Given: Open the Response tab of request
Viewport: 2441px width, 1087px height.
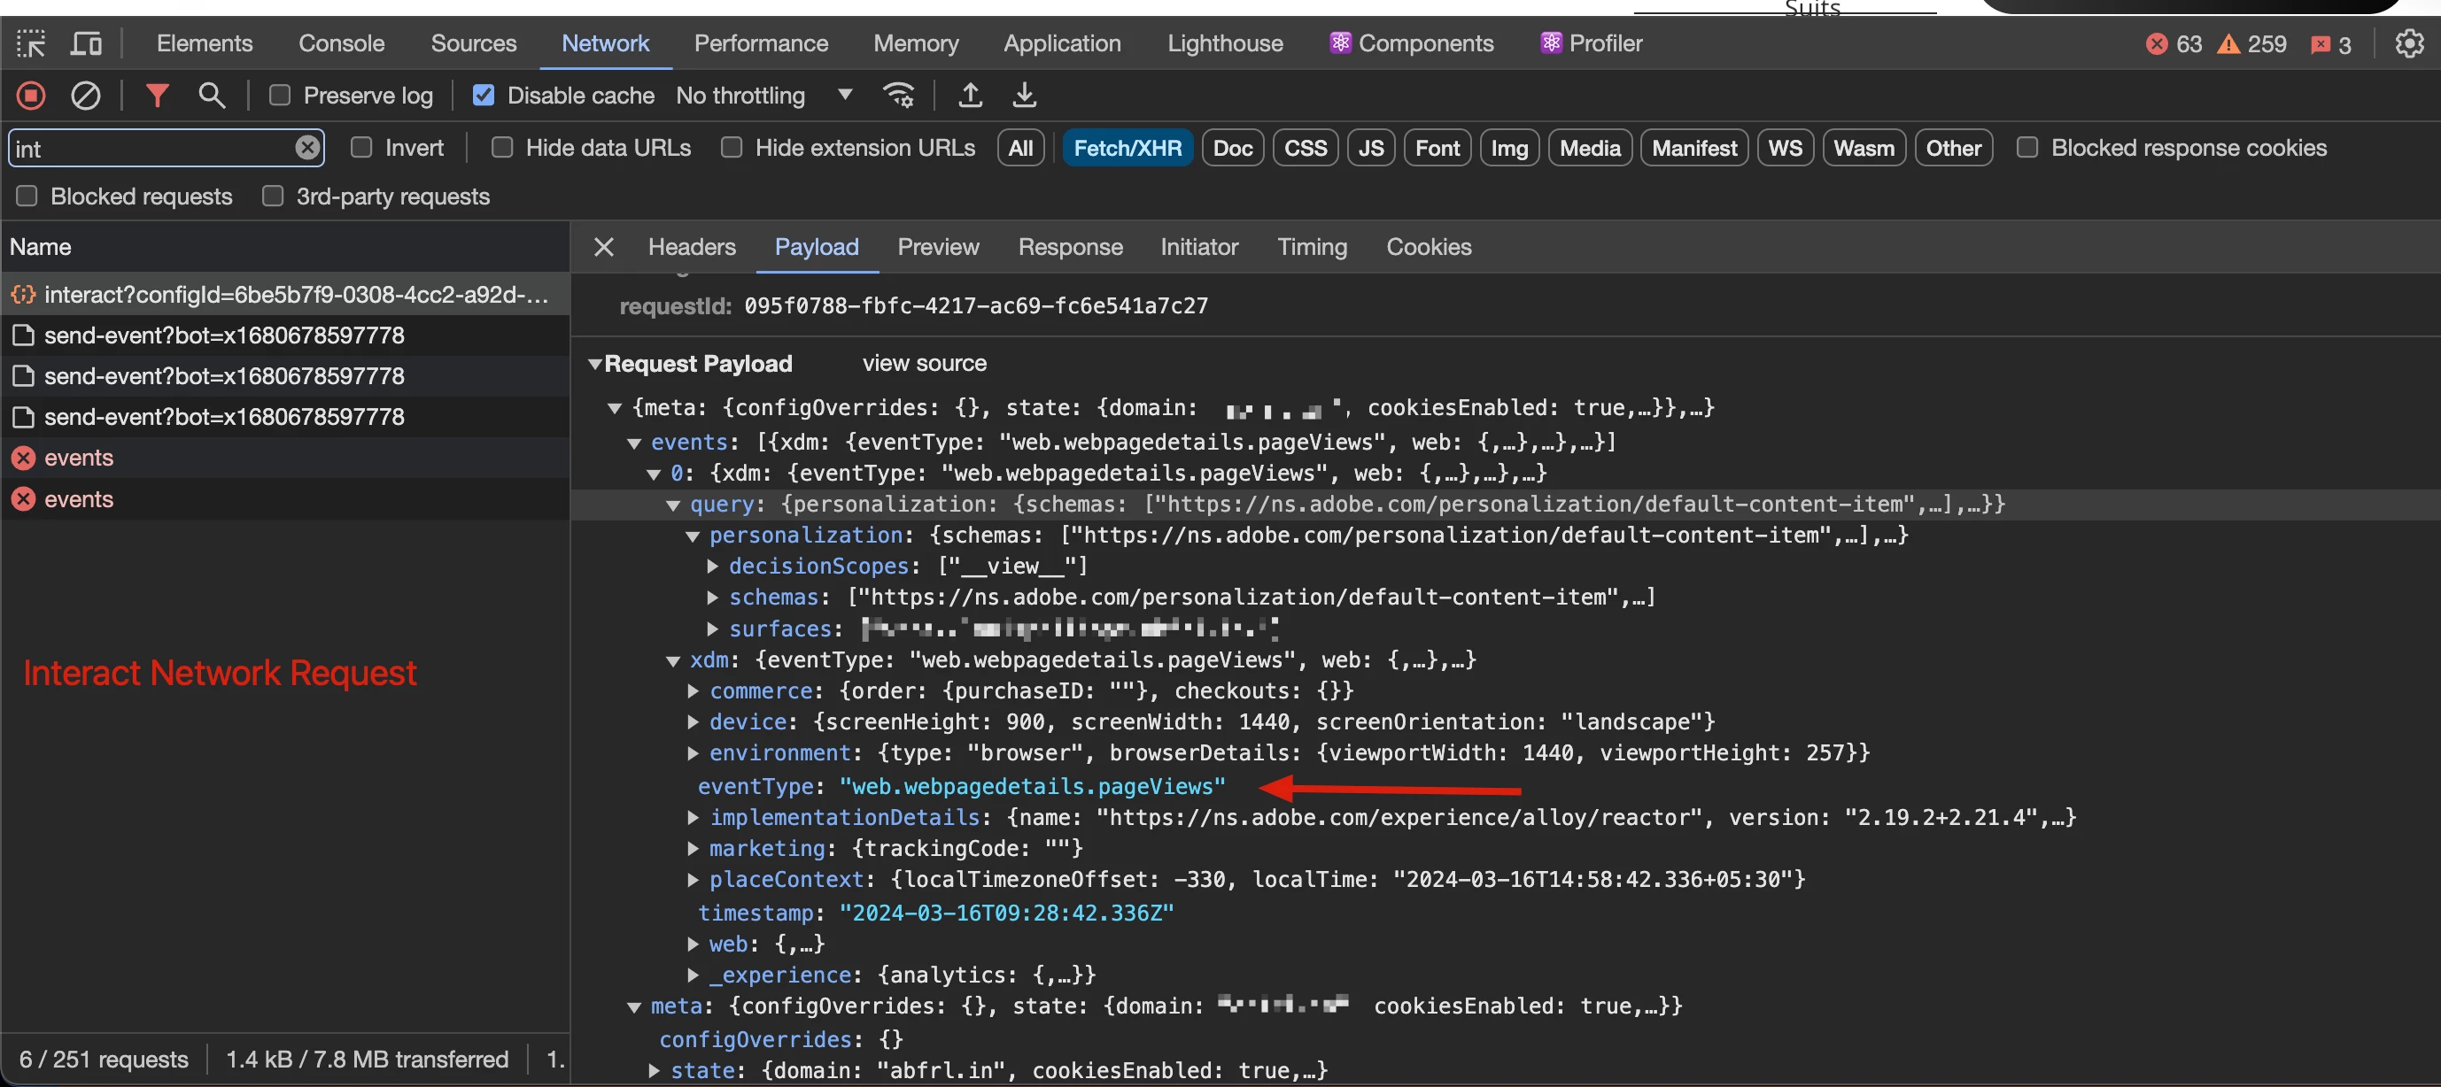Looking at the screenshot, I should tap(1070, 247).
